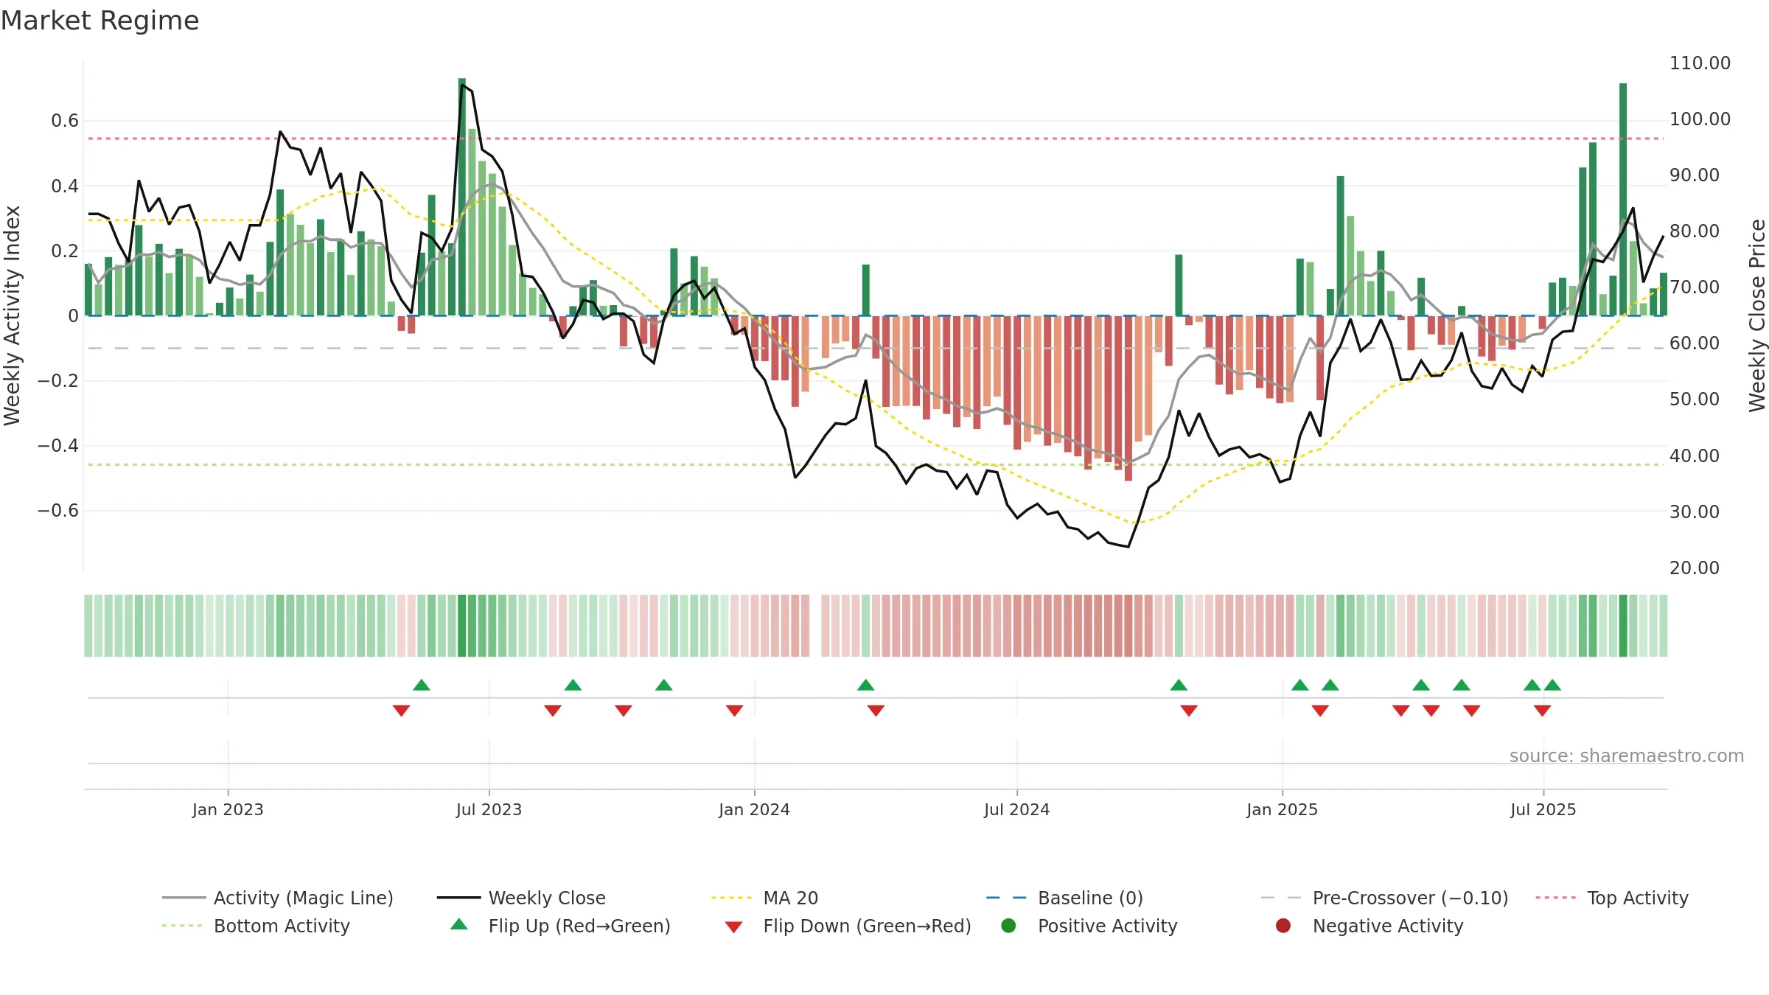Click the flip-up triangle just after Jan 2025
This screenshot has width=1769, height=995.
(x=1300, y=685)
